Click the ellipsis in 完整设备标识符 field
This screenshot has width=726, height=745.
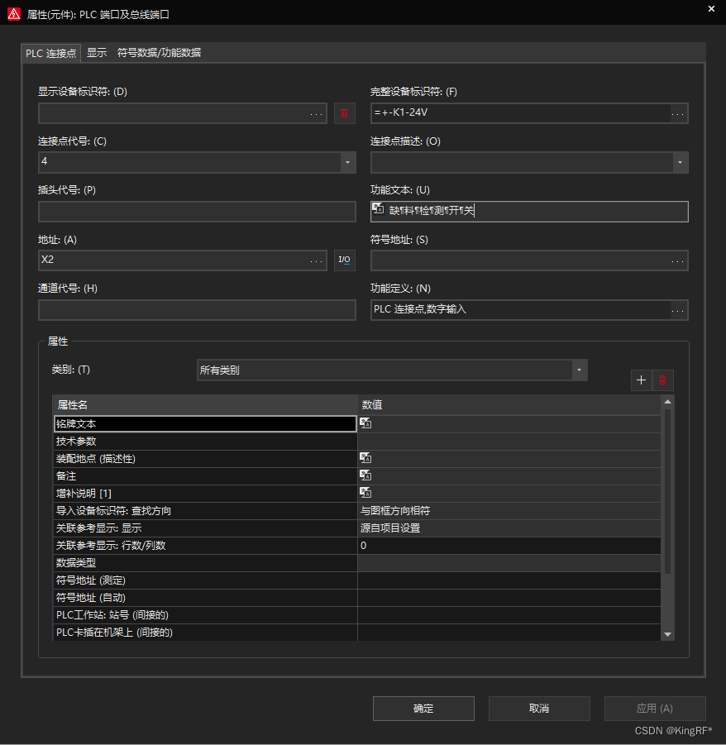pyautogui.click(x=677, y=114)
